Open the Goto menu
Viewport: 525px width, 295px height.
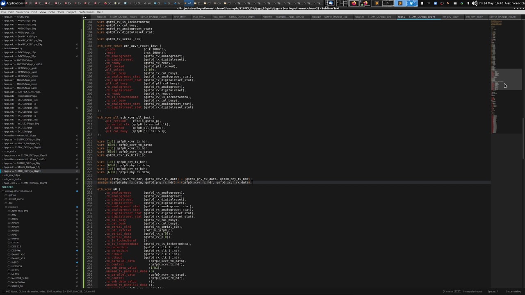point(52,12)
